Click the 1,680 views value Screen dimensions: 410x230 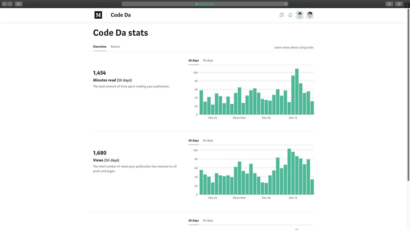point(100,153)
